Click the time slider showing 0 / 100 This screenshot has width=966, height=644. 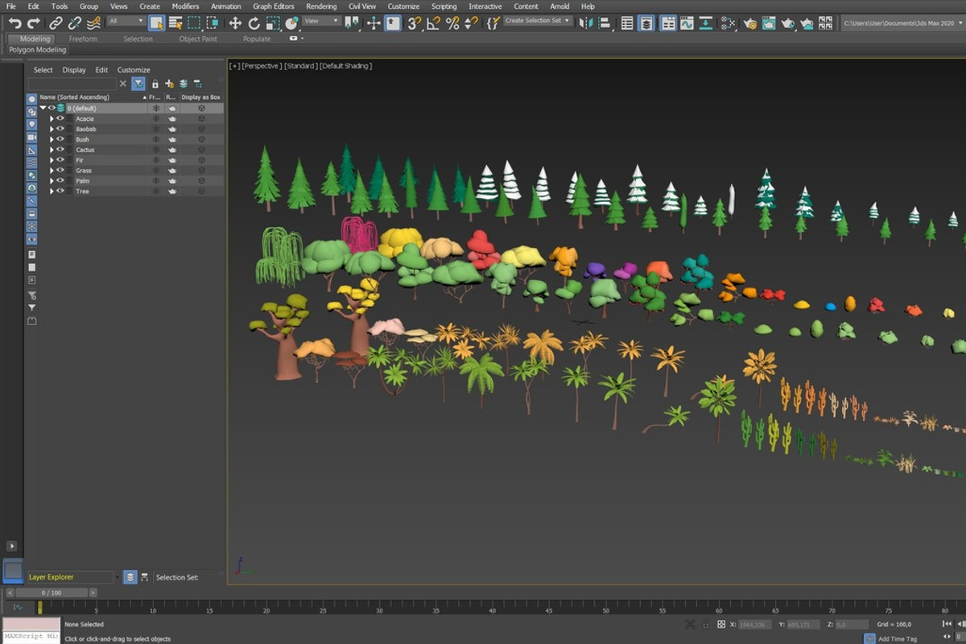51,593
